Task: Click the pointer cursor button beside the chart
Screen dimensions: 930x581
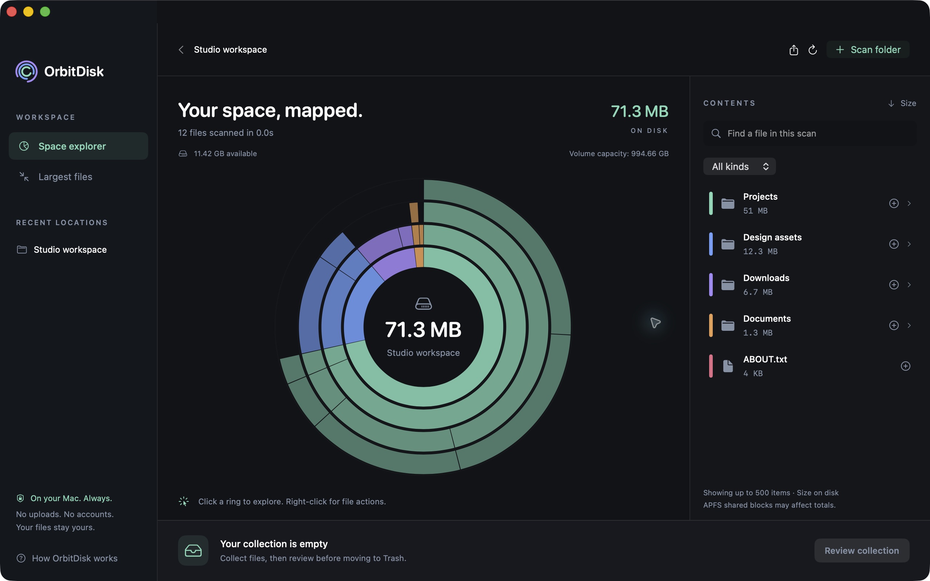Action: pos(655,323)
